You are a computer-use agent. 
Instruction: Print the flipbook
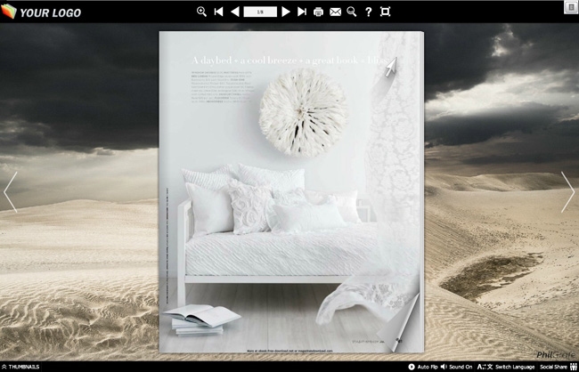pyautogui.click(x=318, y=12)
